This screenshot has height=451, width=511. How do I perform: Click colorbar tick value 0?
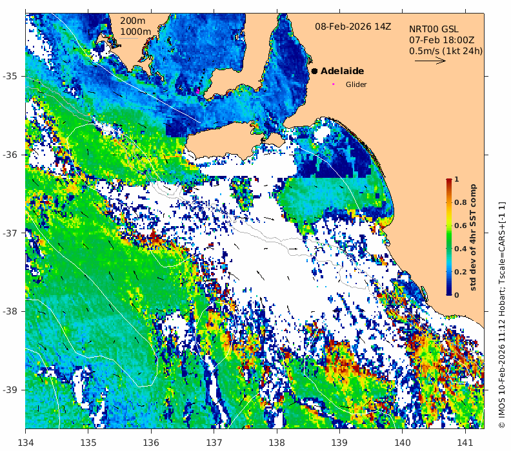tap(456, 295)
